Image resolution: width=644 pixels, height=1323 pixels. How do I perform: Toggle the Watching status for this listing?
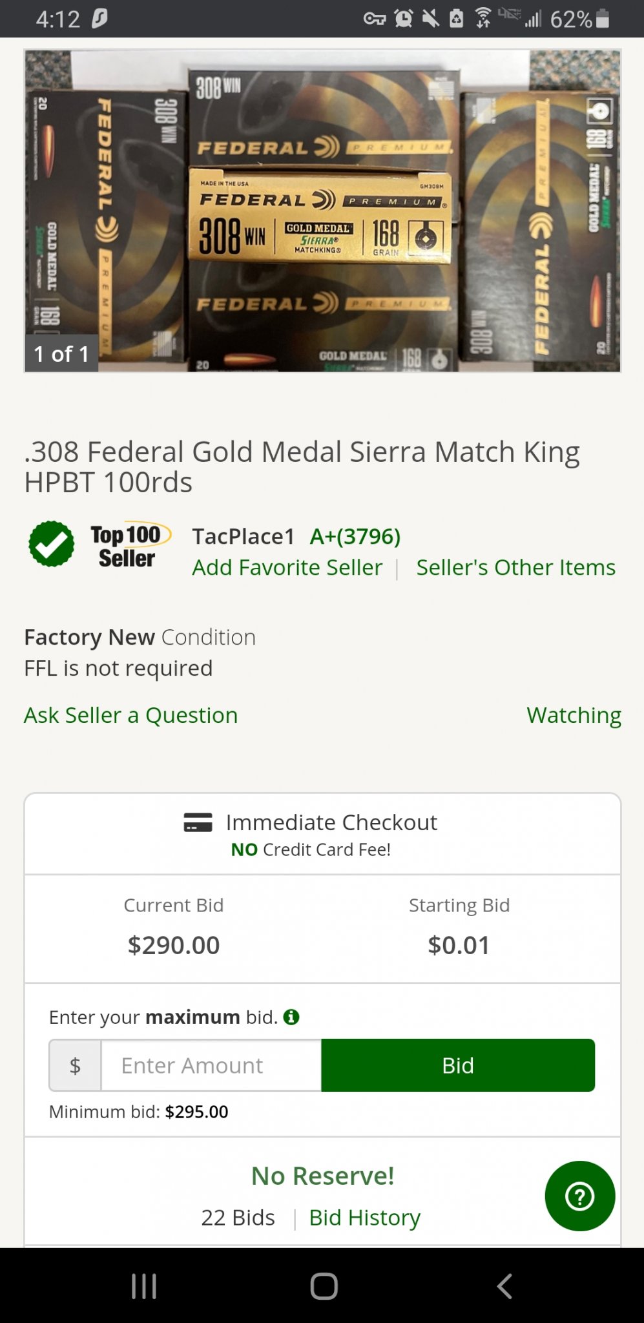[574, 715]
